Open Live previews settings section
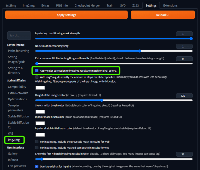This screenshot has height=170, width=200. 17,166
